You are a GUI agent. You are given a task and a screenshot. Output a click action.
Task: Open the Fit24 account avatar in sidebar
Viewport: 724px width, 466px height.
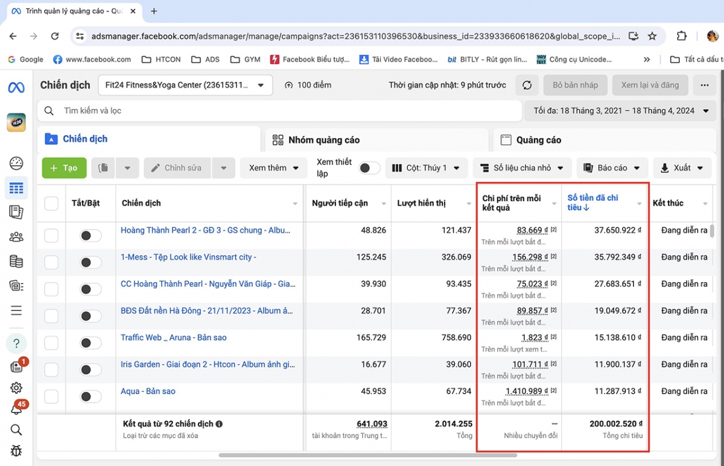16,122
